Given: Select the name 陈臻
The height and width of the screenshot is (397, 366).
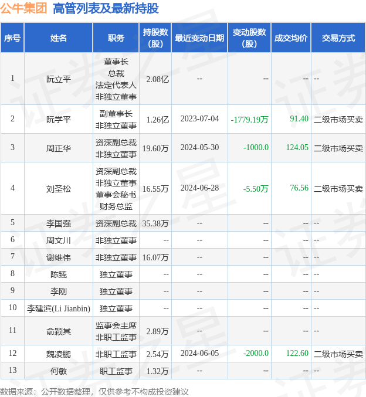Looking at the screenshot, I should [x=59, y=274].
